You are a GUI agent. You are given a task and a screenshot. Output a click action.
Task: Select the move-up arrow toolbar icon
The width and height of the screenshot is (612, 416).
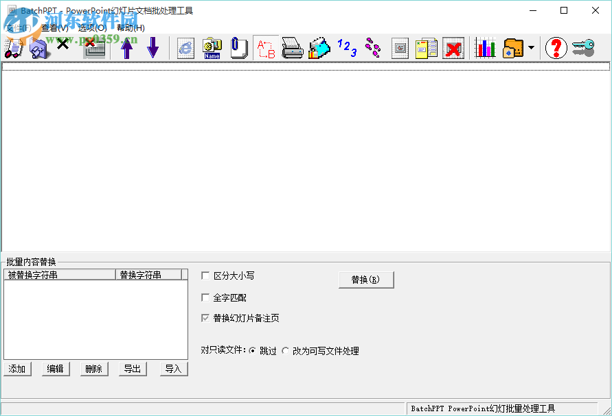[x=127, y=48]
